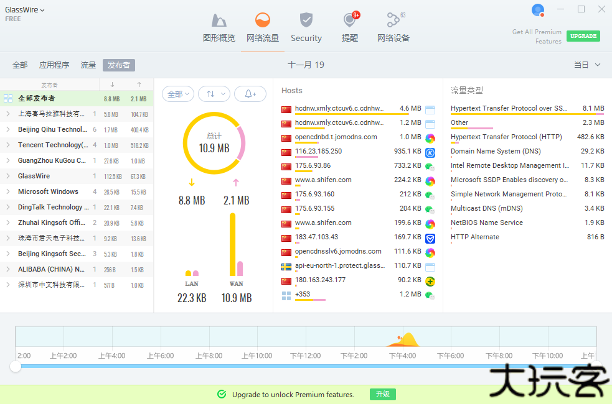
Task: Click the app icon beside hcdnw.xmly 1.2 MB host
Action: click(x=430, y=124)
